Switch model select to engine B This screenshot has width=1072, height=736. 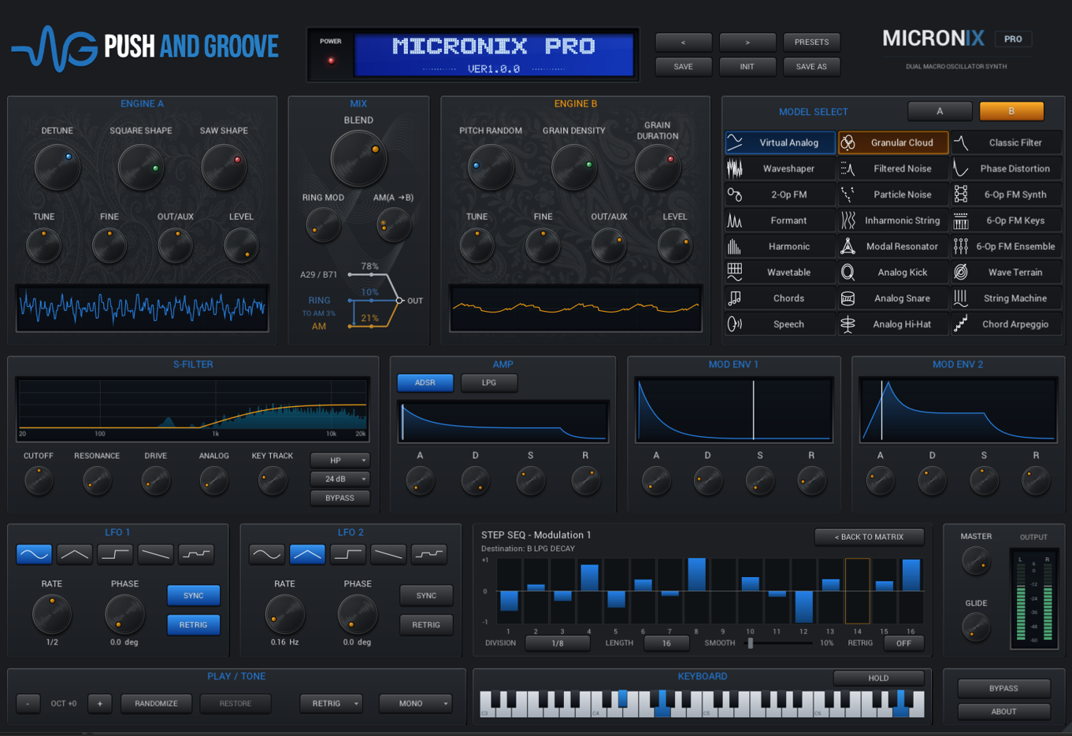(1011, 112)
